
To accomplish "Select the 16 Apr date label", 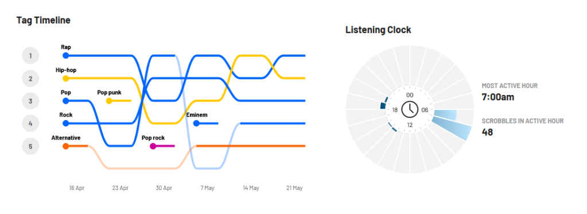I will [77, 188].
